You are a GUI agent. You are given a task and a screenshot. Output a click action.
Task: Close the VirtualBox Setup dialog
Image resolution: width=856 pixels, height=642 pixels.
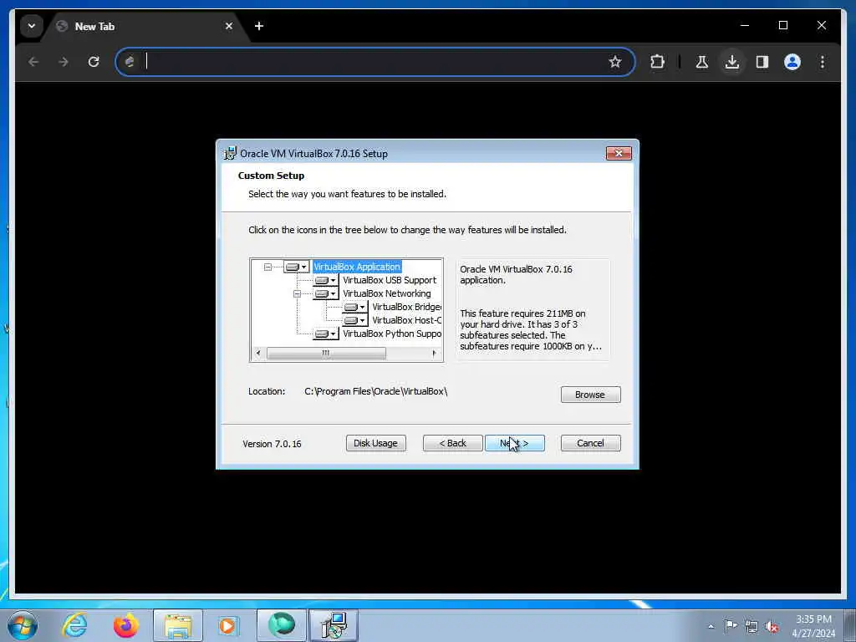pyautogui.click(x=619, y=154)
